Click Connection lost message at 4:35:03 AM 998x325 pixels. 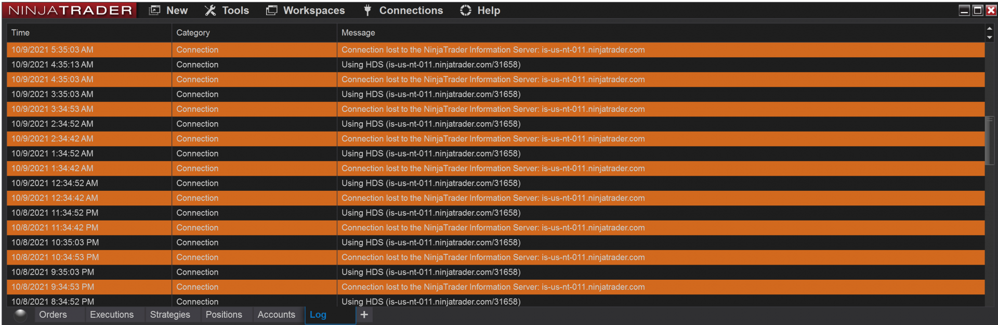pos(493,80)
